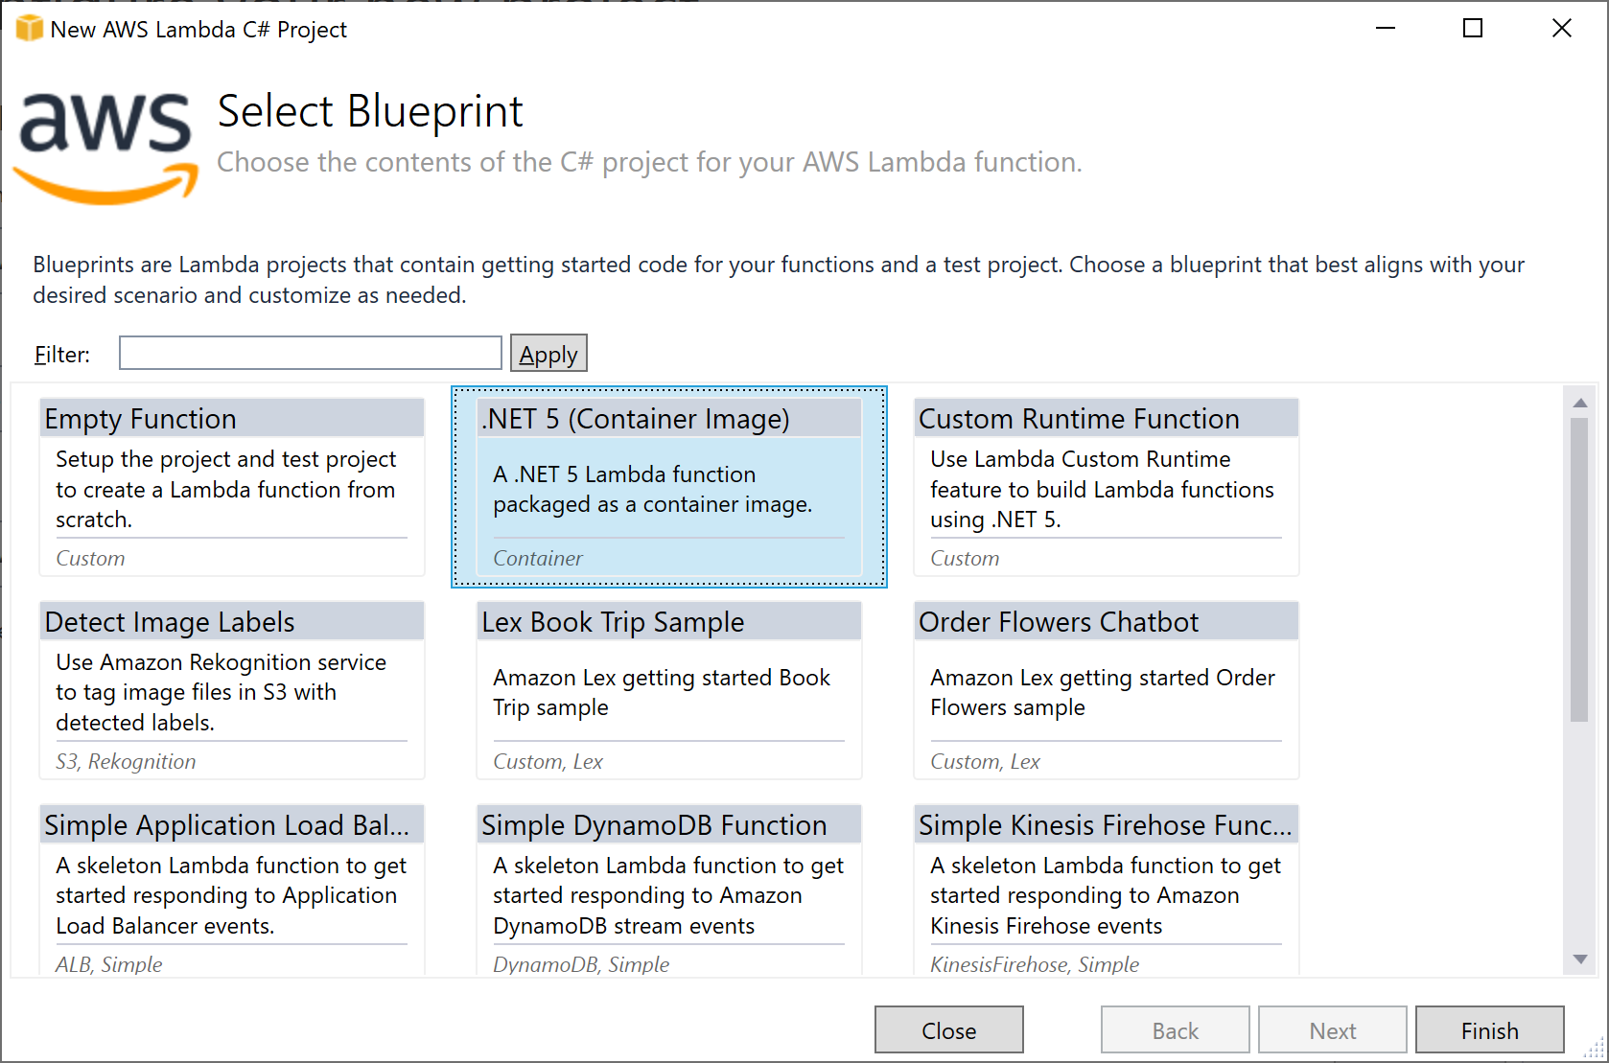Select the Simple Kinesis Firehose Function blueprint

coord(1107,890)
